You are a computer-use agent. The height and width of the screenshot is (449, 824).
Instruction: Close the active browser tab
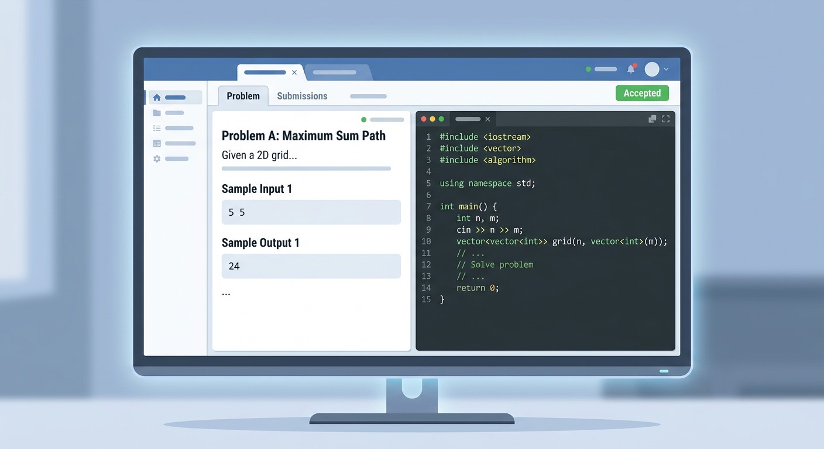[x=294, y=72]
